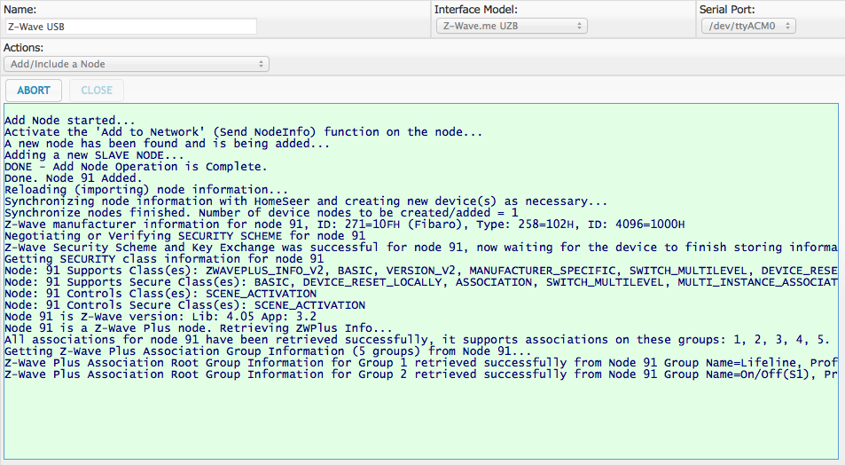Edit the Name field containing Z-Wave USB

click(x=130, y=27)
